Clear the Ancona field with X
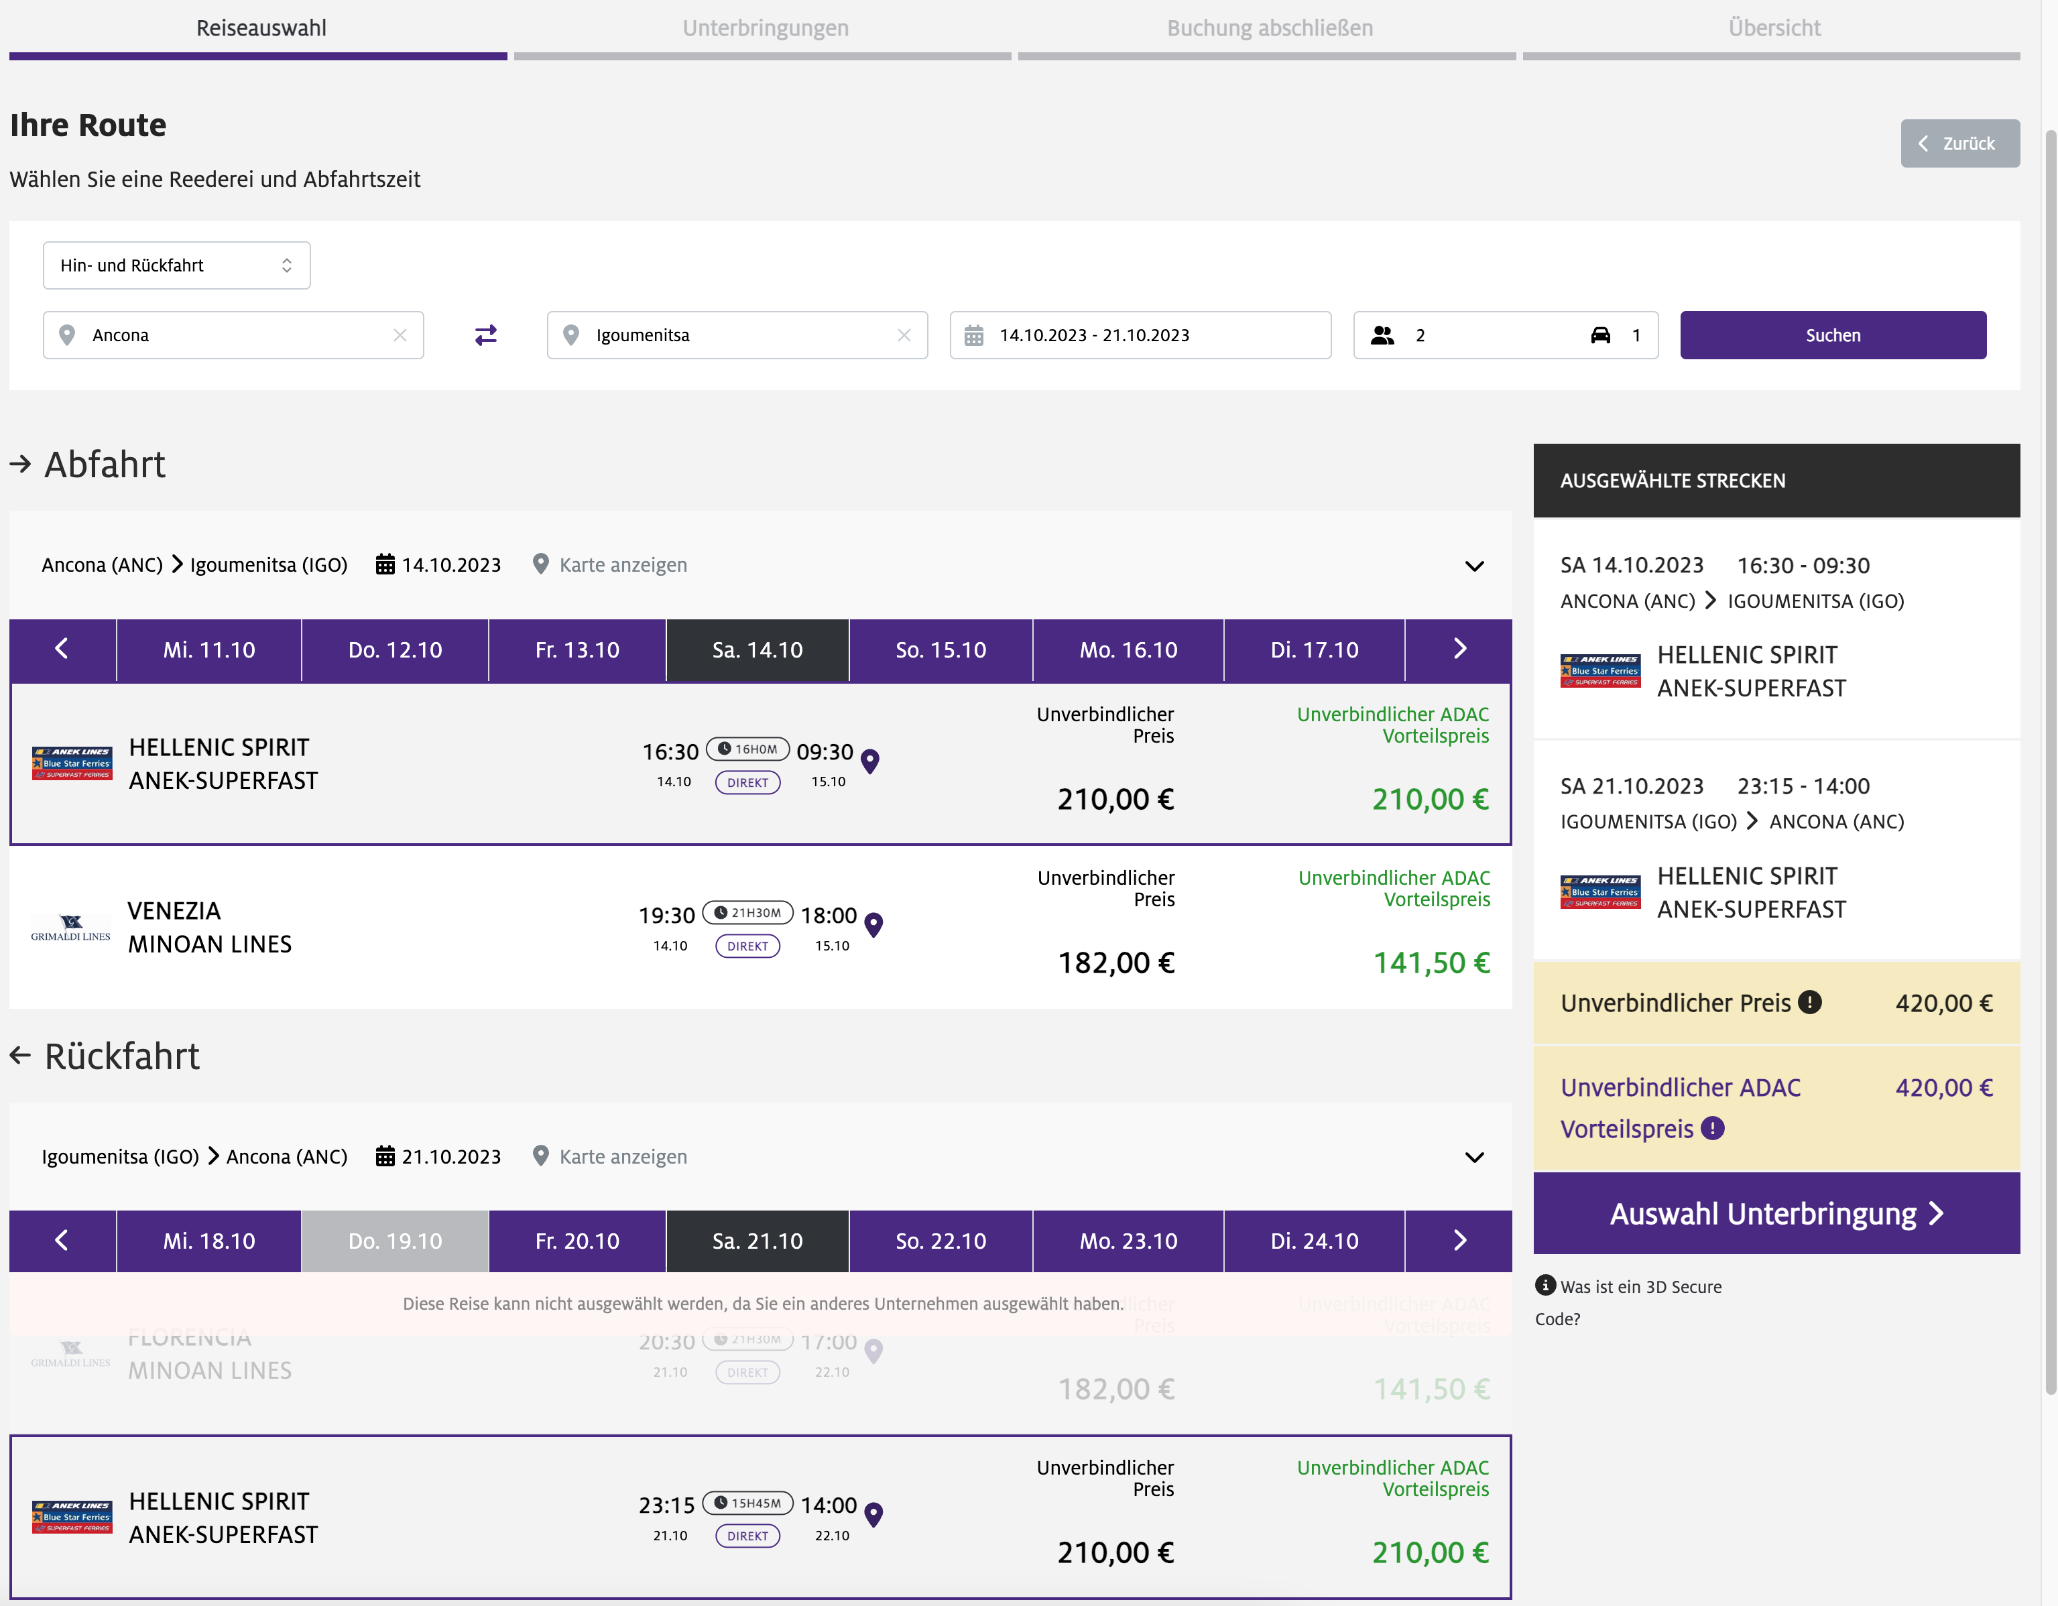This screenshot has height=1606, width=2058. click(400, 335)
